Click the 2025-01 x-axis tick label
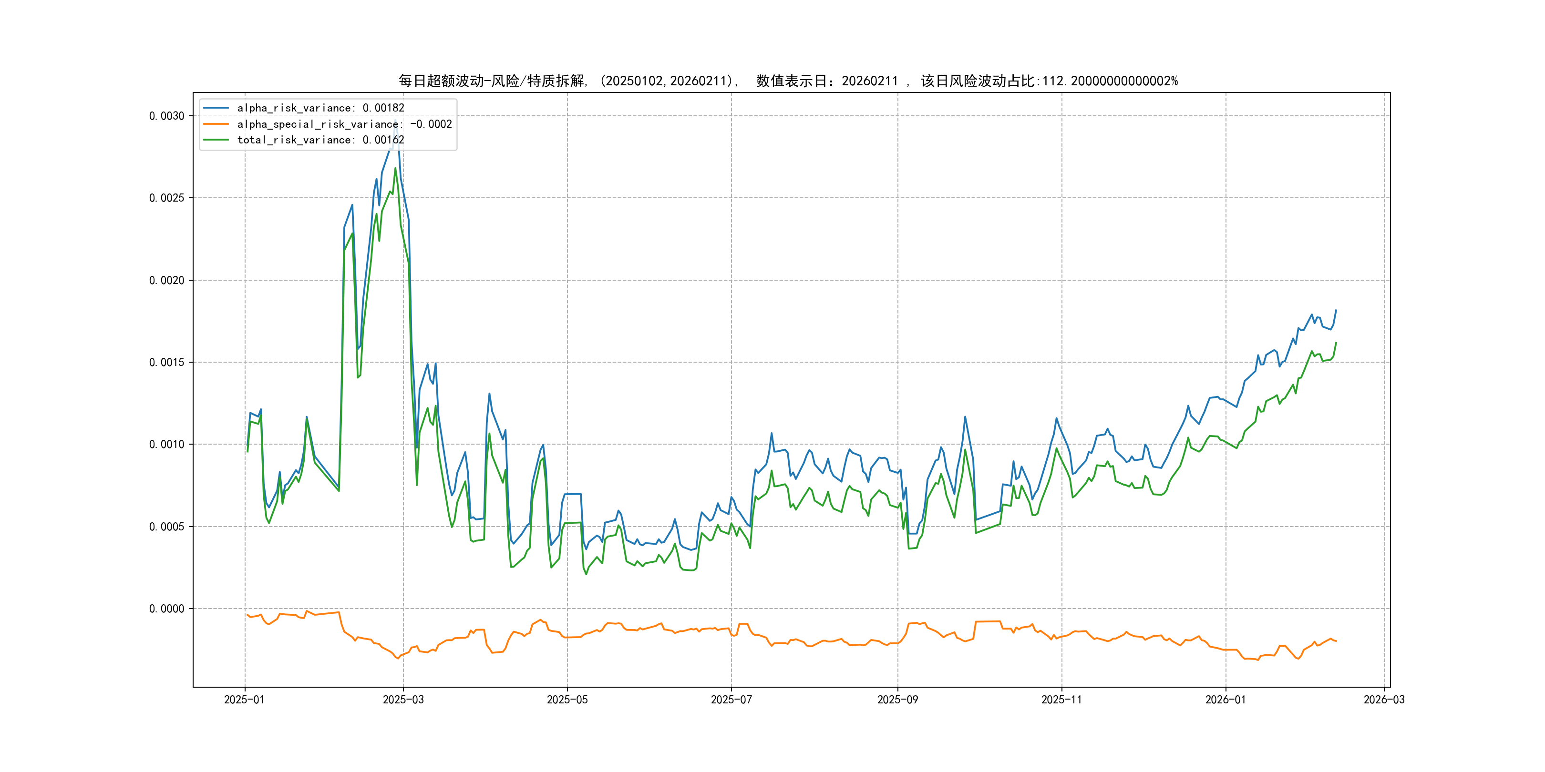 244,700
